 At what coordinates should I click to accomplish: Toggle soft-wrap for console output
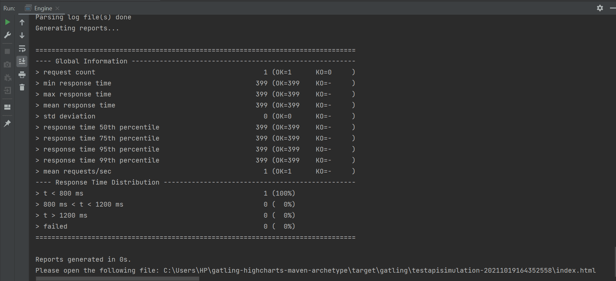22,49
